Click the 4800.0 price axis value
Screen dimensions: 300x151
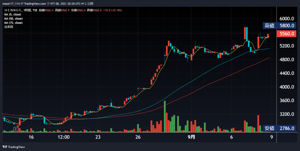pyautogui.click(x=287, y=60)
